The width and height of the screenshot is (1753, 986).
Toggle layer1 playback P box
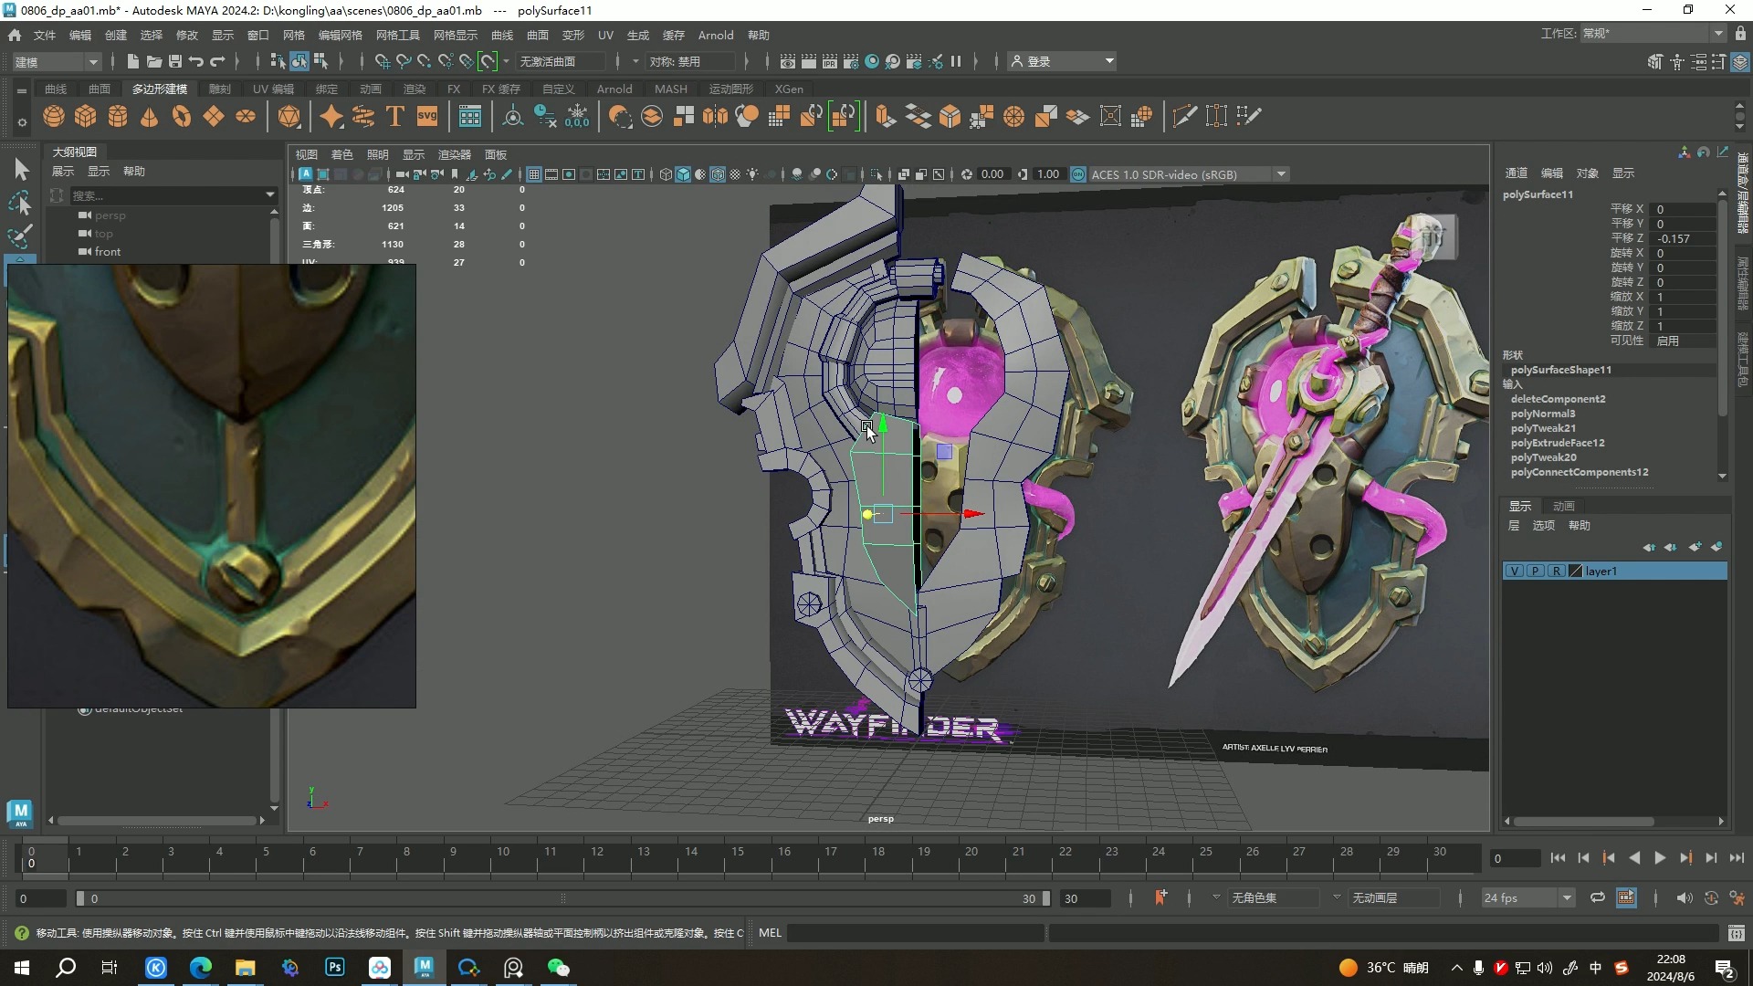(1536, 571)
